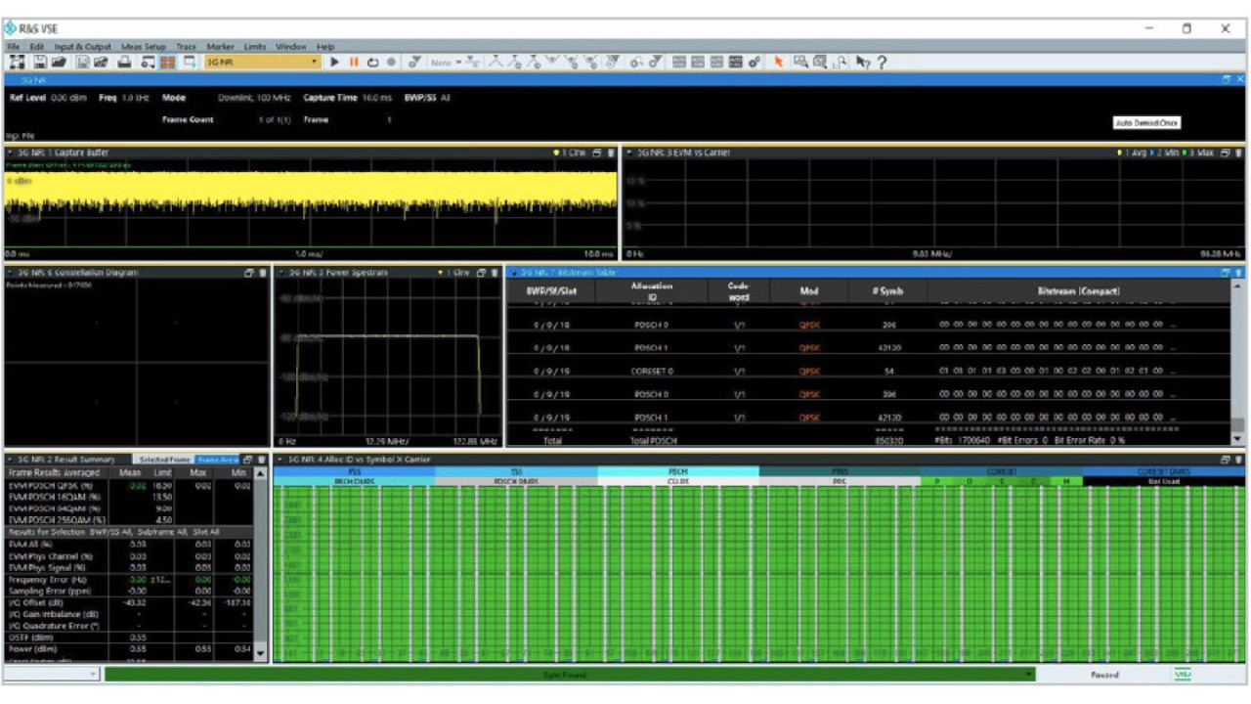Click the add-window icon before the 5G NR dropdown
1251x704 pixels.
click(189, 63)
